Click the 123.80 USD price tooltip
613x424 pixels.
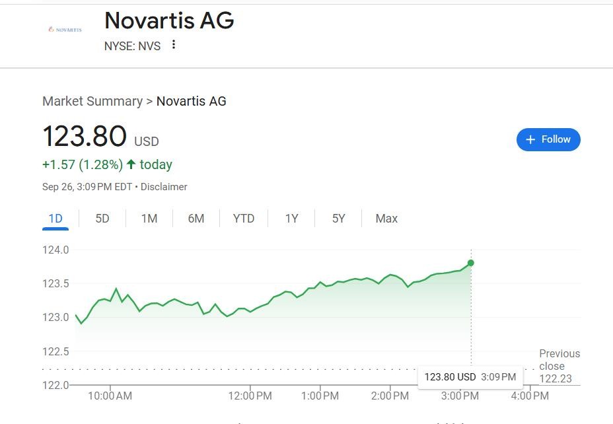pyautogui.click(x=470, y=377)
